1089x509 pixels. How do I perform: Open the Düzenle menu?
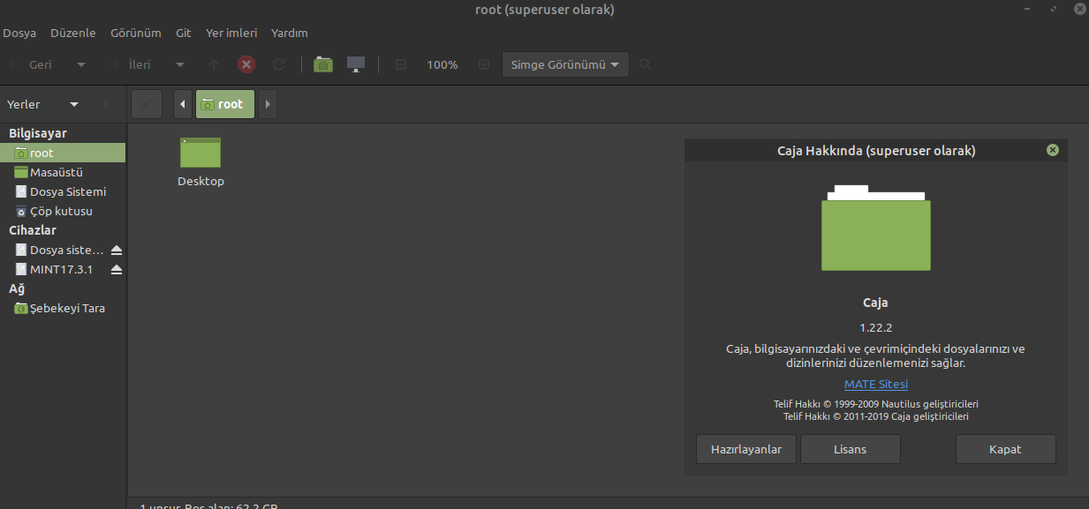click(73, 34)
